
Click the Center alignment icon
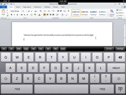pos(48,15)
